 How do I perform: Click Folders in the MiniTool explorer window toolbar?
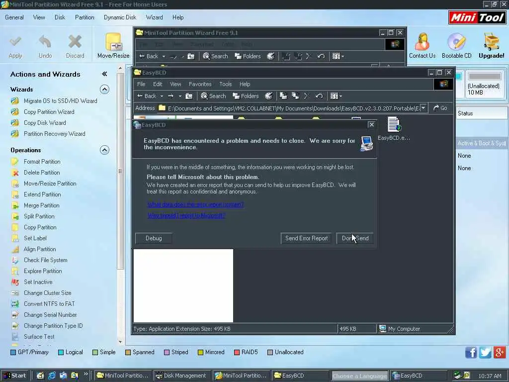tap(248, 56)
